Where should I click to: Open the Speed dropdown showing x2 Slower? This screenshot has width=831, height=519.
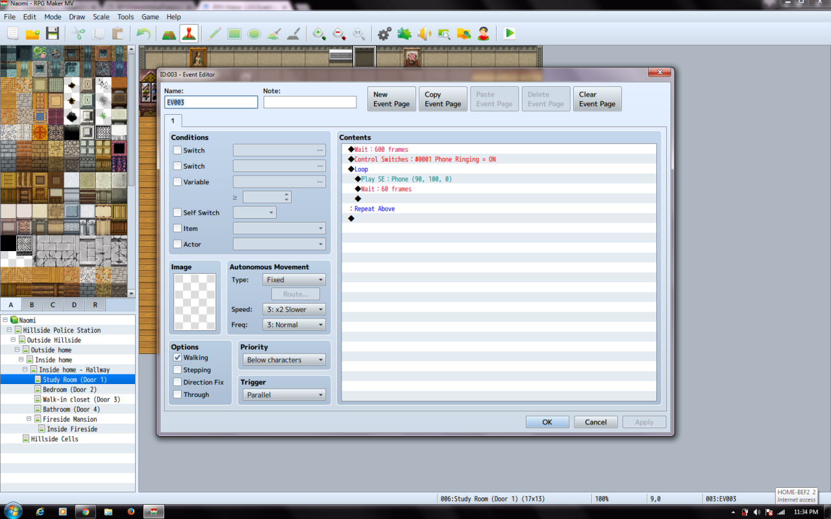point(294,309)
